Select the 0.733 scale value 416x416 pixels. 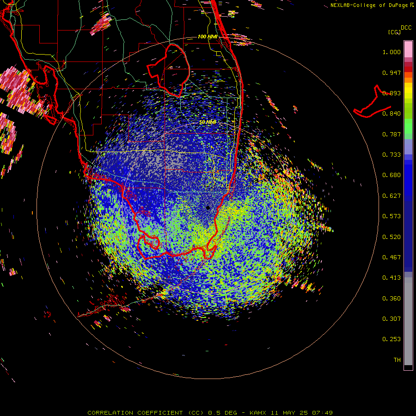coord(392,155)
